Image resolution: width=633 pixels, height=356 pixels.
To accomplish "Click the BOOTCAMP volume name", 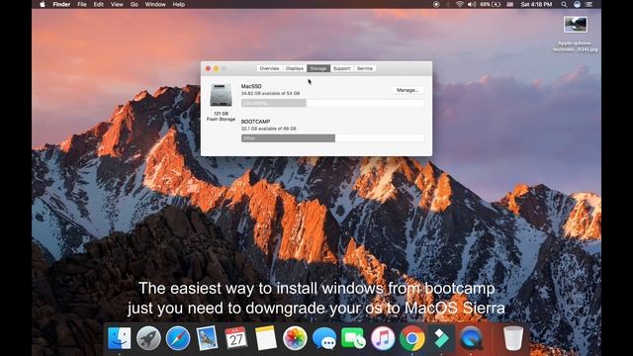I will (255, 122).
